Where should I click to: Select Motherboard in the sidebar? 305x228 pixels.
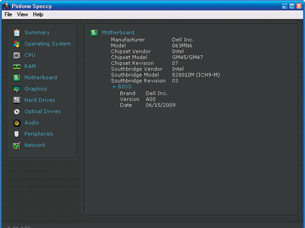[x=41, y=78]
